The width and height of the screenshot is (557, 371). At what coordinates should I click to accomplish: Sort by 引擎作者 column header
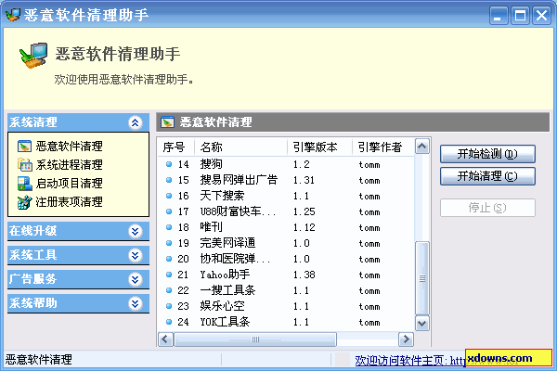pos(382,147)
